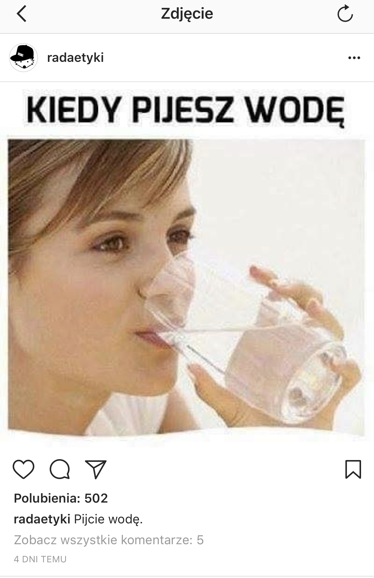Save post with bookmark icon
This screenshot has width=374, height=578.
[x=353, y=469]
